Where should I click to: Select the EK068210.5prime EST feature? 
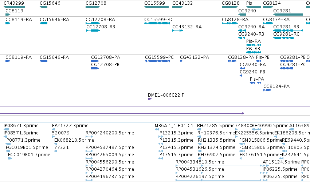coord(56,144)
